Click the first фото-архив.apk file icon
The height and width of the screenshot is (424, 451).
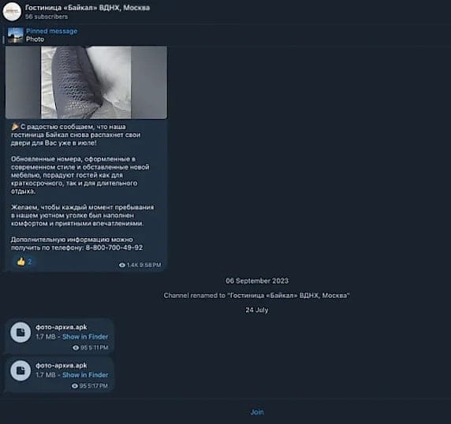point(20,333)
